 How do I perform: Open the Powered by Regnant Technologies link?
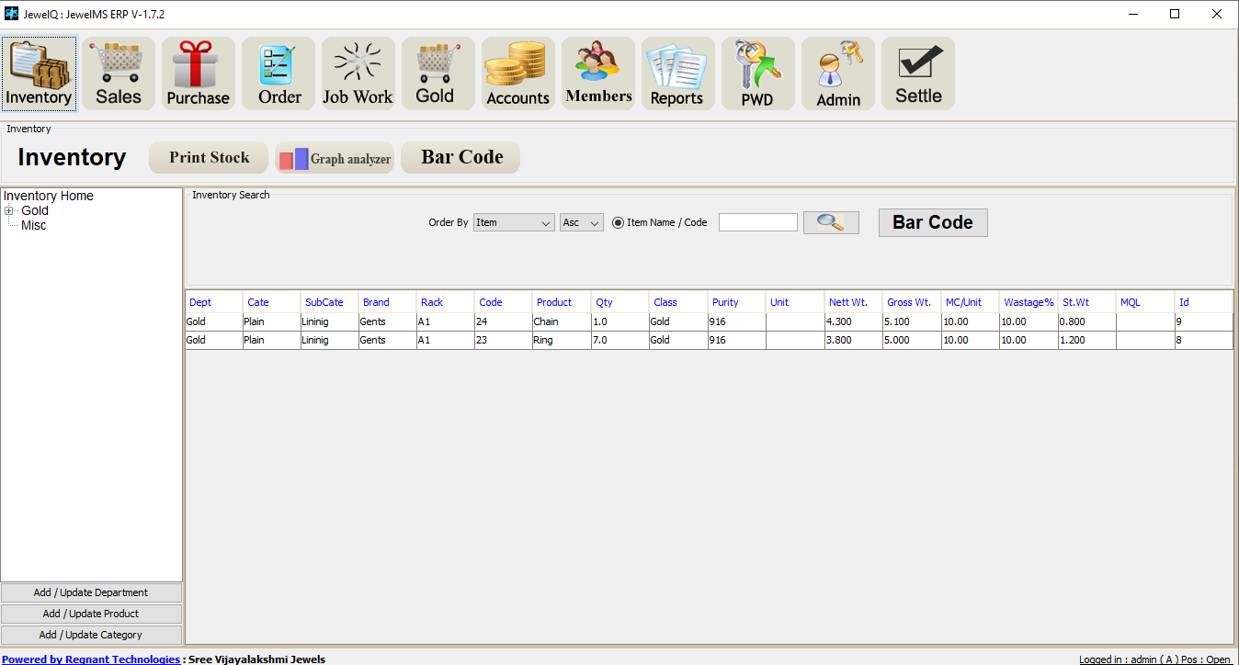[x=91, y=659]
